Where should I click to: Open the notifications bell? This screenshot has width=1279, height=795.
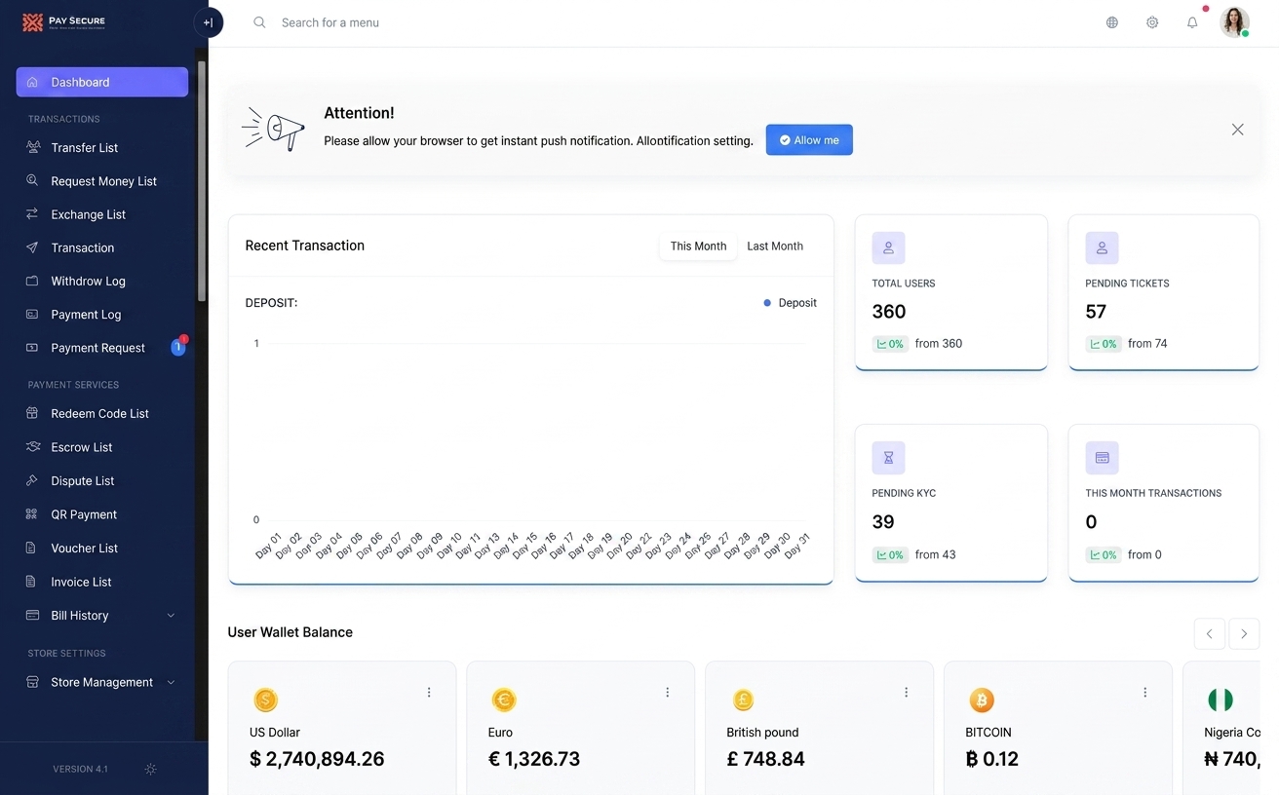pyautogui.click(x=1192, y=22)
